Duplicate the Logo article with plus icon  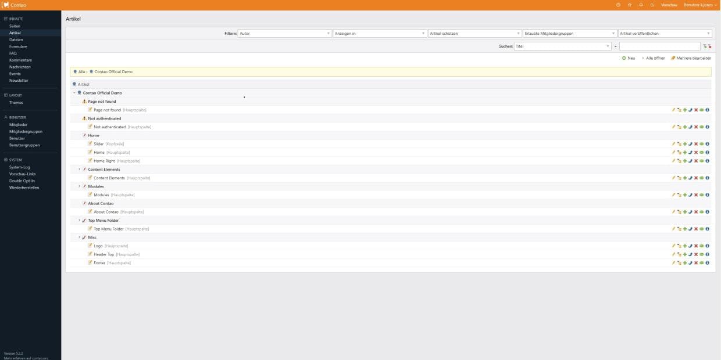pos(685,246)
